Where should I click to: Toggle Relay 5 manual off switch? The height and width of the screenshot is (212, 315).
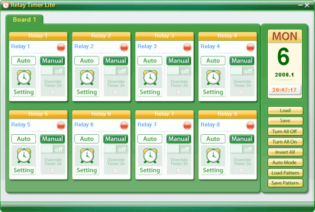point(53,149)
